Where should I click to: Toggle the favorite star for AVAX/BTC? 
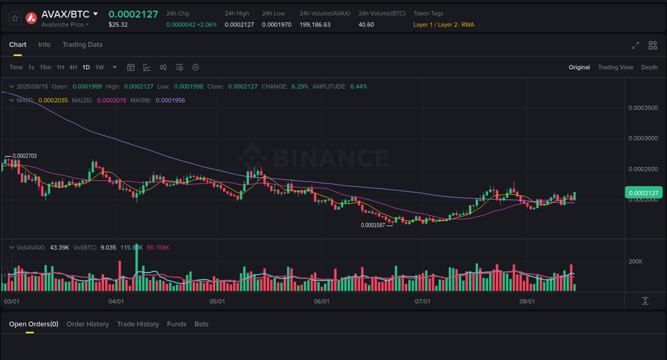tap(14, 18)
